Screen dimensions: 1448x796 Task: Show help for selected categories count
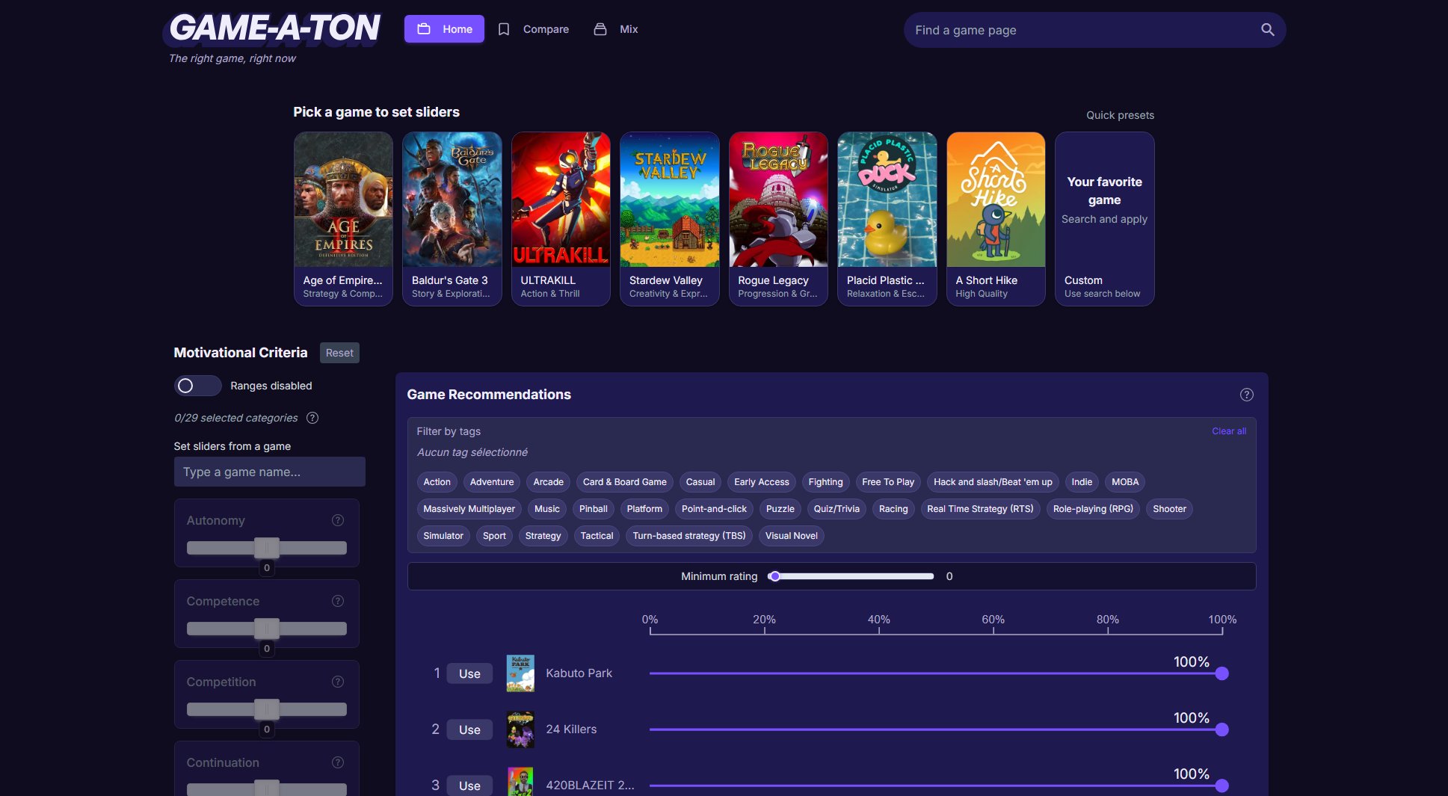(x=312, y=418)
